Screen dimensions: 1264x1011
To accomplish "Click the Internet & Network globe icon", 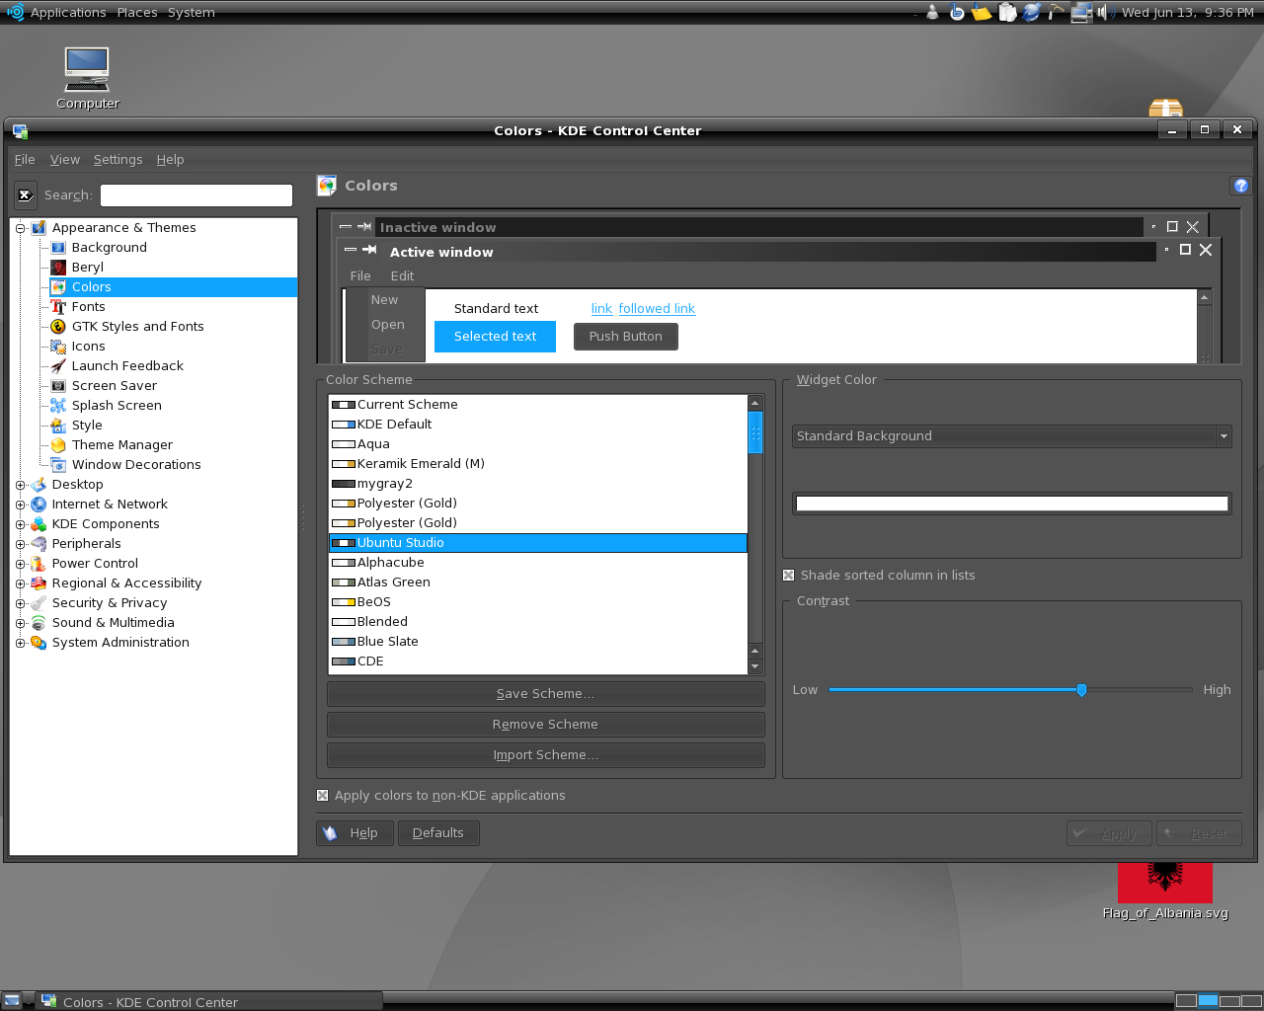I will (x=39, y=505).
